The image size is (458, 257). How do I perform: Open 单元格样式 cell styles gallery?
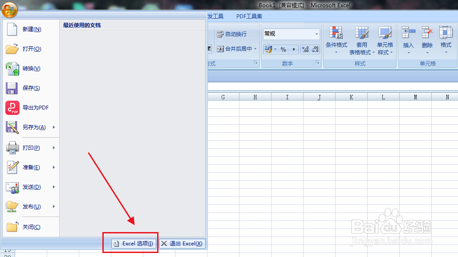(x=385, y=40)
